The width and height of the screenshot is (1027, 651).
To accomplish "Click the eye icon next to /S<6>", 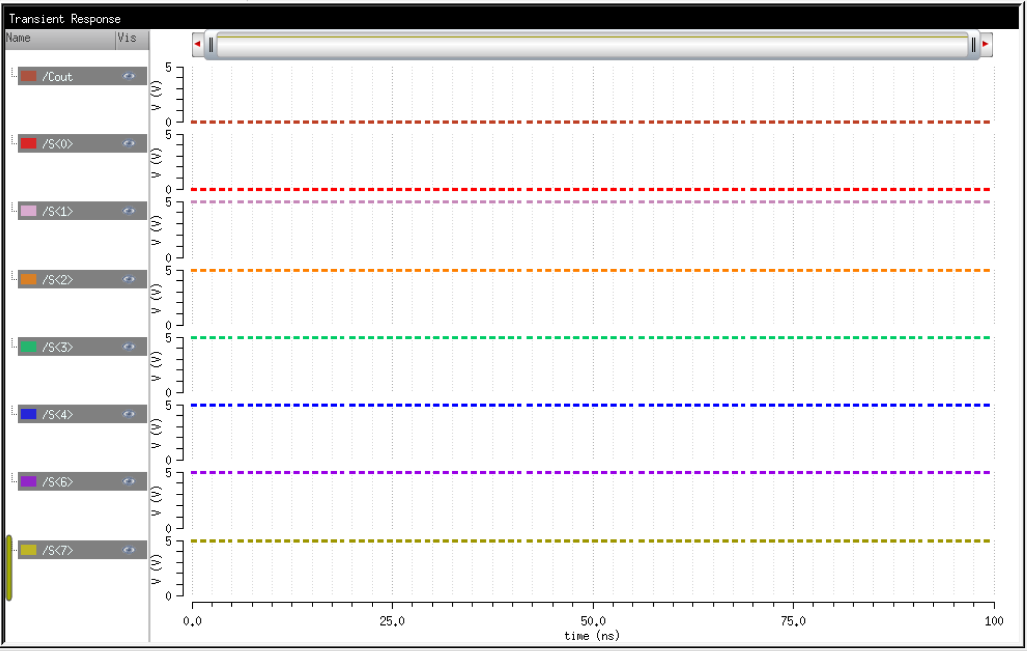I will 128,481.
